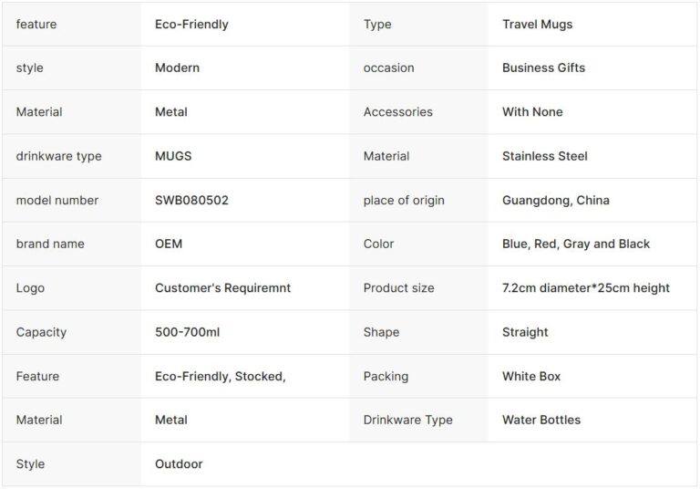Select the Stainless Steel material value
This screenshot has height=489, width=700.
tap(544, 156)
